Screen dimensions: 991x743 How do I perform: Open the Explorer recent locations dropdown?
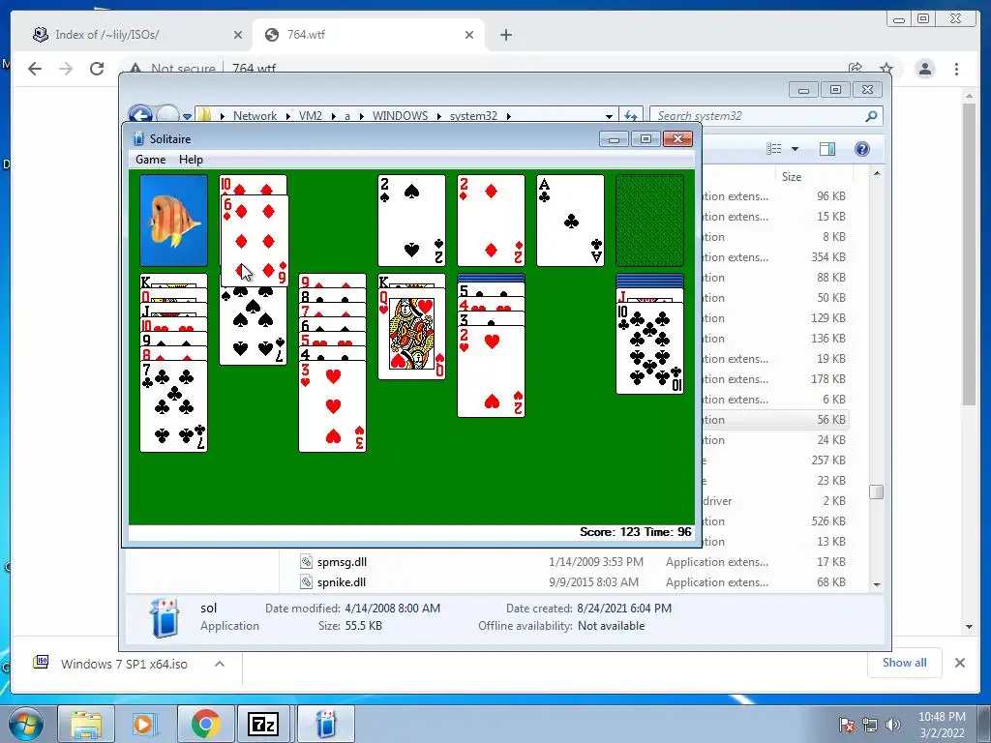187,116
